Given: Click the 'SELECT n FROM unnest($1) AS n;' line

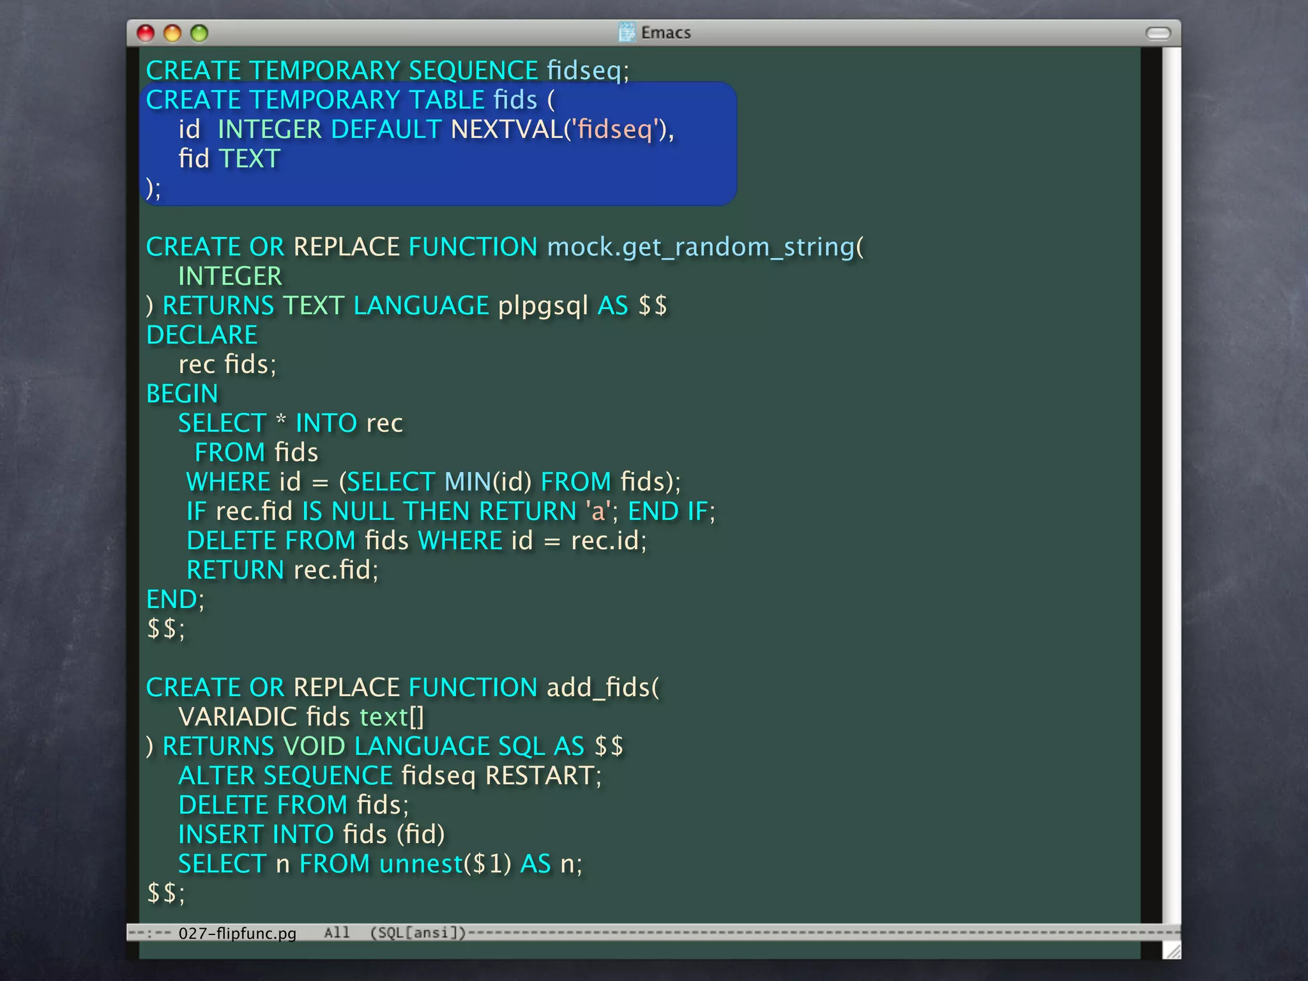Looking at the screenshot, I should (381, 863).
